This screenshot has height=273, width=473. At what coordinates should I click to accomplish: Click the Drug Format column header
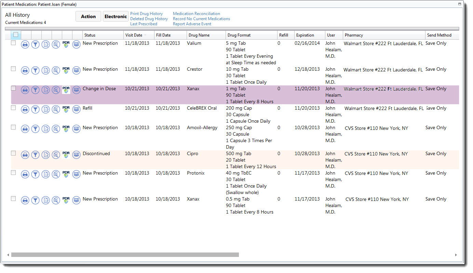click(x=252, y=35)
